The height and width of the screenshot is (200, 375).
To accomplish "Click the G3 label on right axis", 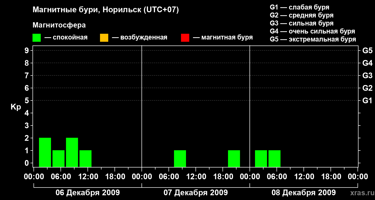I will [367, 75].
